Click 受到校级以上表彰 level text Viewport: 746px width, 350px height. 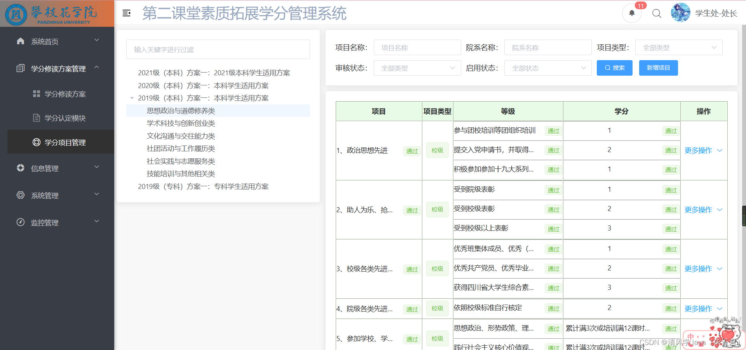tap(481, 228)
